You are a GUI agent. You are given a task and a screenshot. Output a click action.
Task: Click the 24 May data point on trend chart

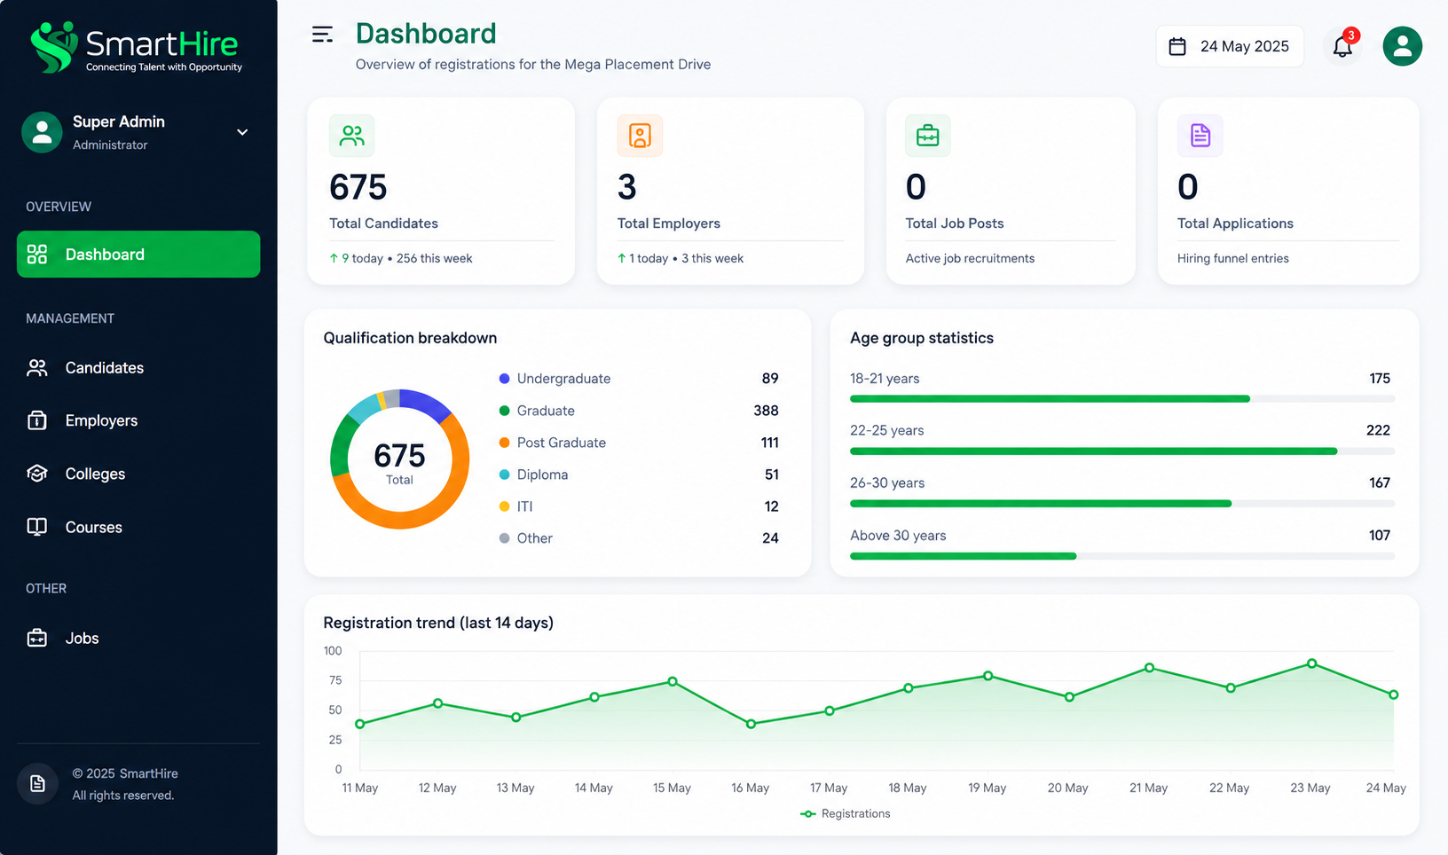(1393, 694)
